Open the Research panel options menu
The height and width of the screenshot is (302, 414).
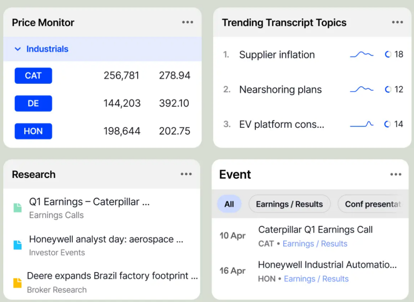pos(186,174)
